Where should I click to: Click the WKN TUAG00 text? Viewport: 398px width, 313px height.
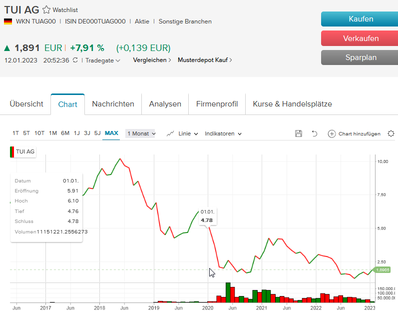[x=36, y=21]
